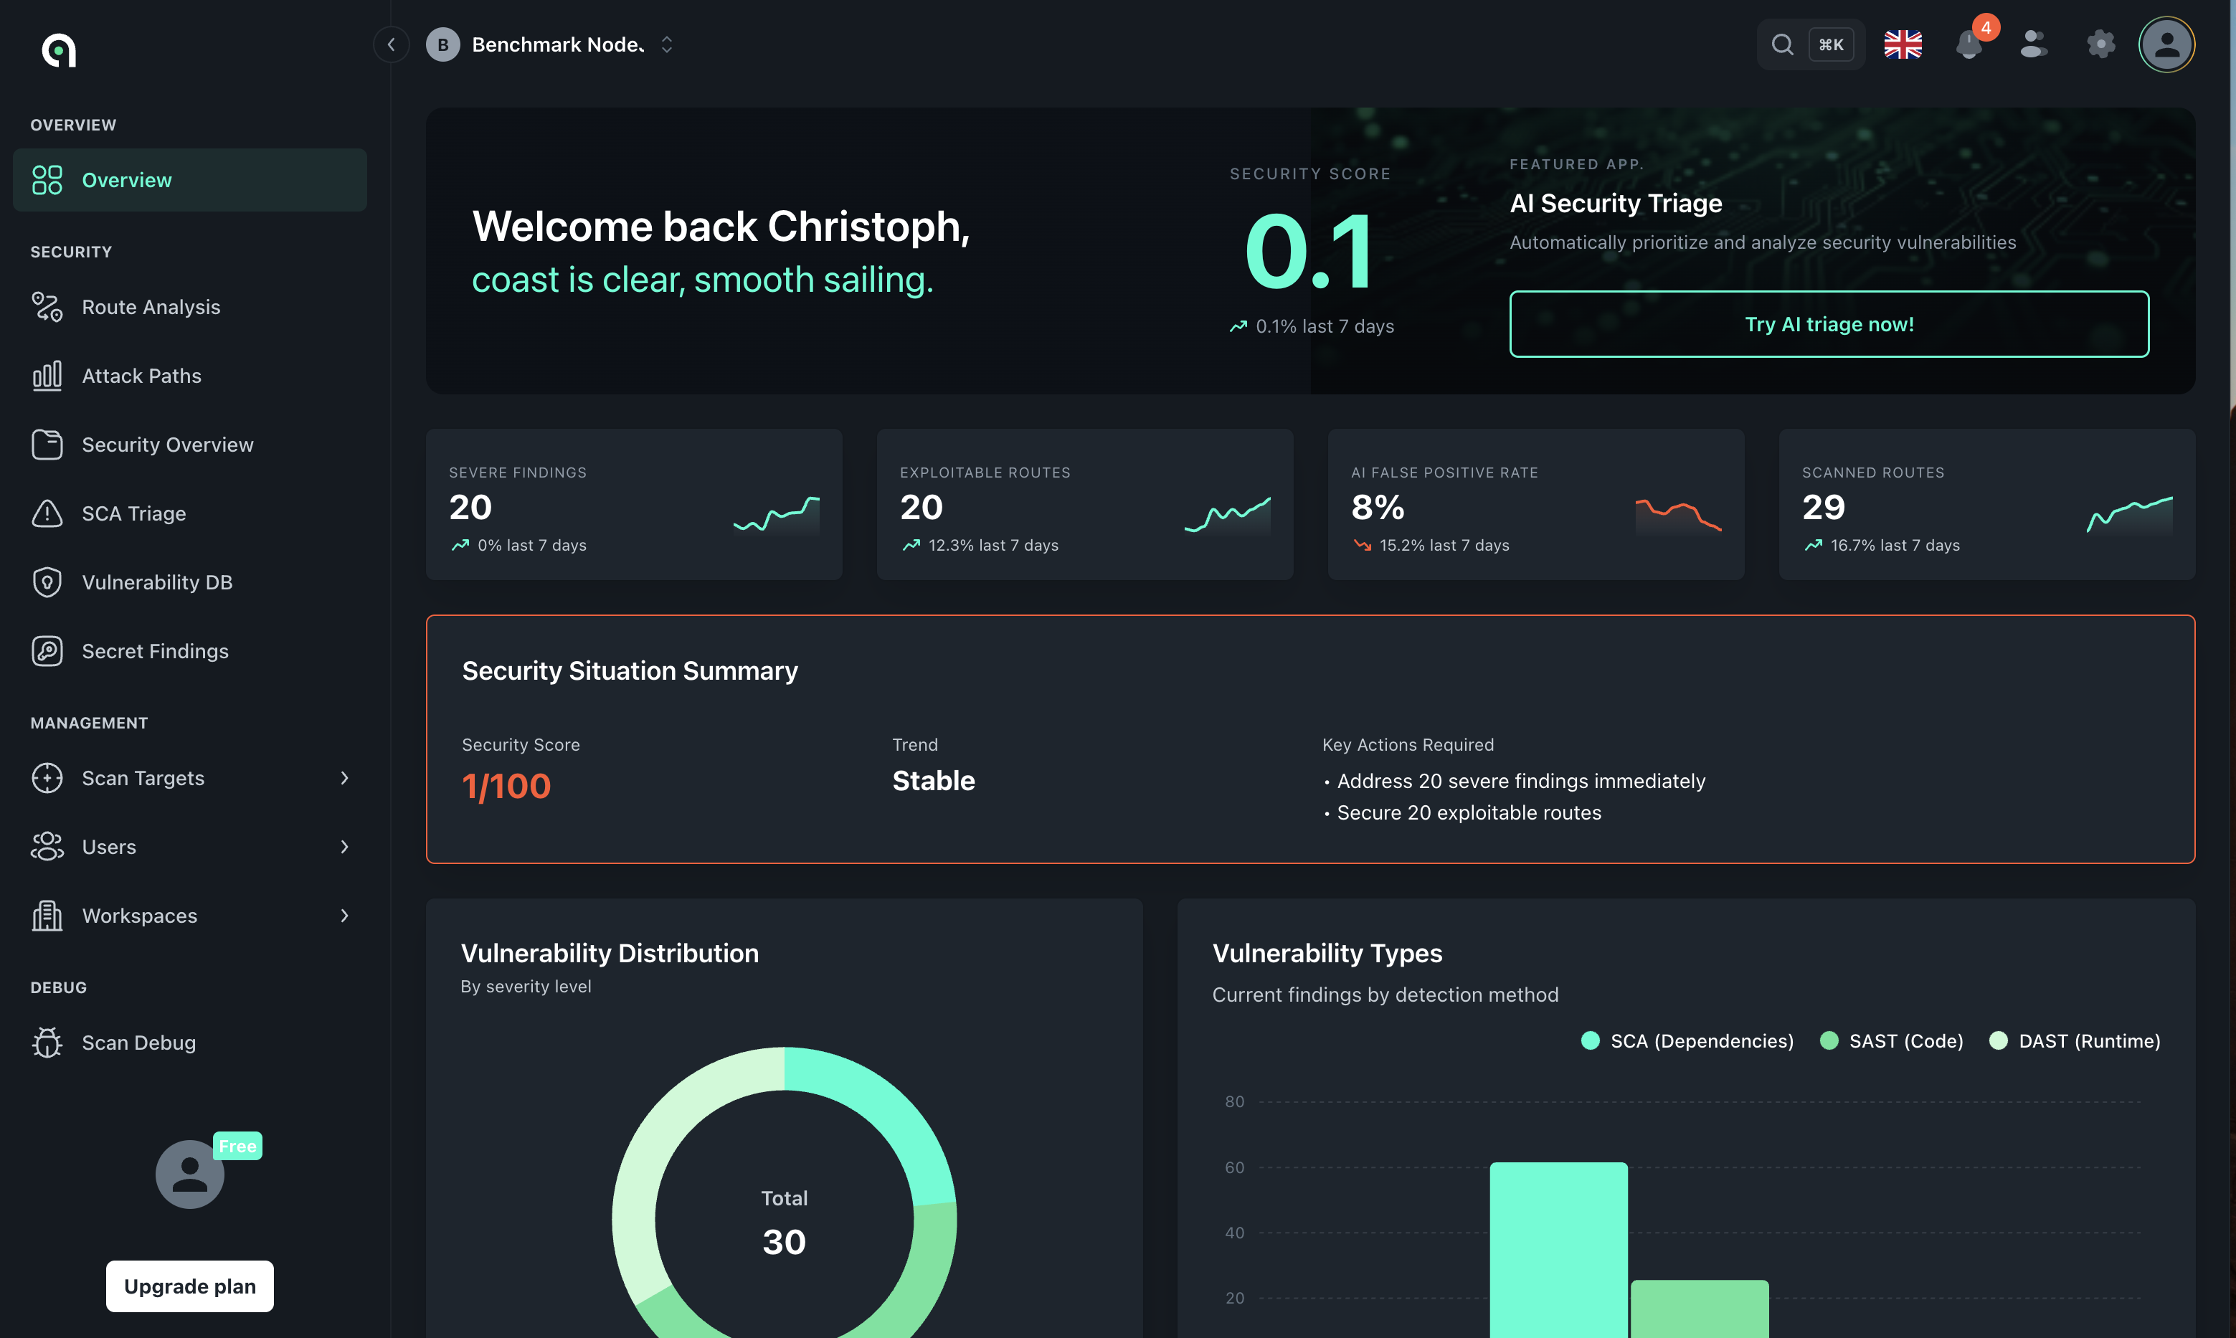Open SCA Triage page
2236x1338 pixels.
point(190,514)
